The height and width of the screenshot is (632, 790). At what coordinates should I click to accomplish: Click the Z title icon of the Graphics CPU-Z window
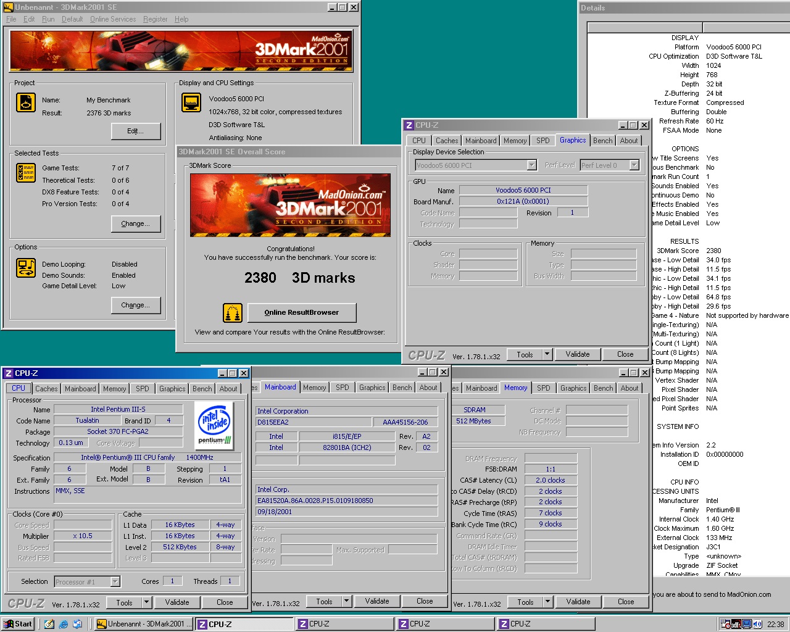(x=409, y=125)
